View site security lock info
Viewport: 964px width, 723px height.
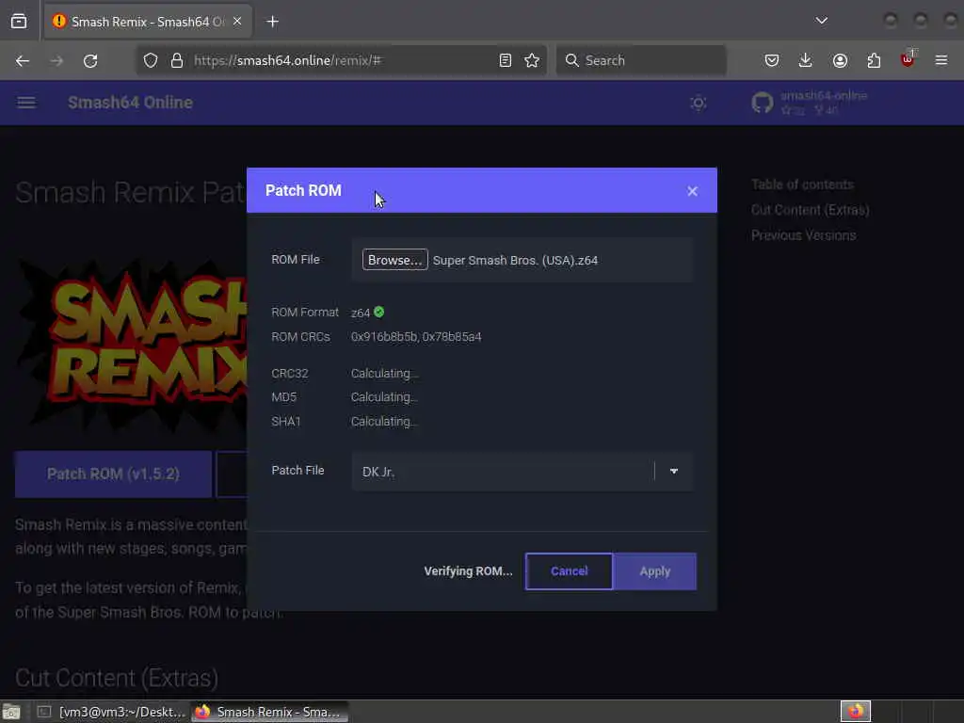click(x=177, y=60)
